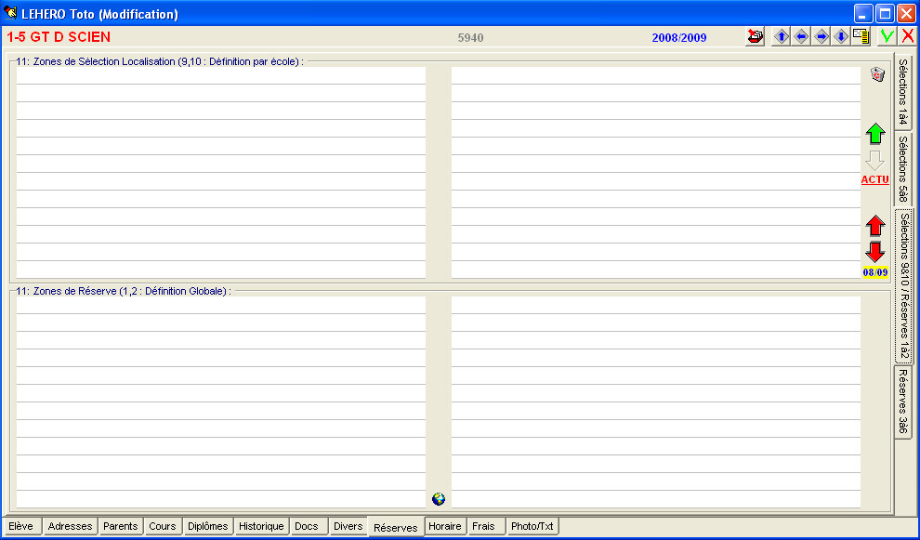Click the application icon in title bar
Viewport: 920px width, 540px height.
(x=10, y=13)
